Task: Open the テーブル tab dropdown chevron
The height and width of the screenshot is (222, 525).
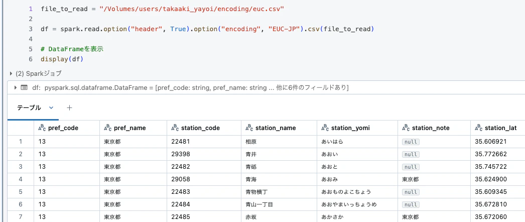Action: point(51,108)
